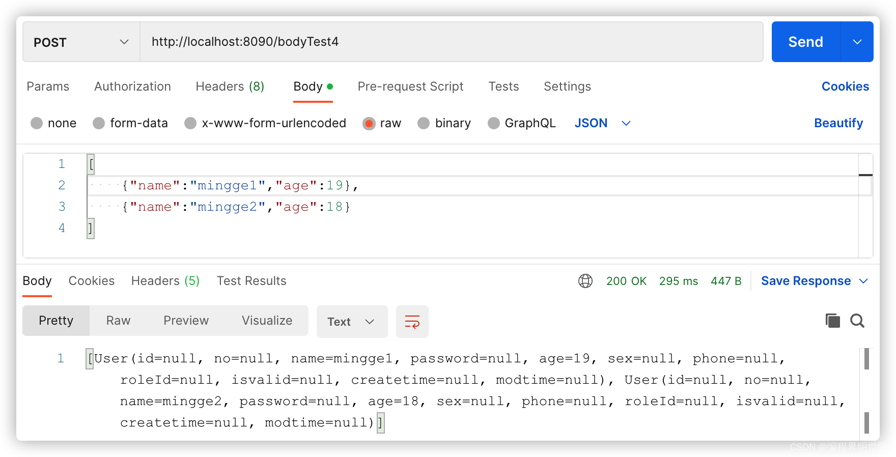This screenshot has height=457, width=896.
Task: Choose the x-www-form-urlencoded radio option
Action: pyautogui.click(x=191, y=123)
